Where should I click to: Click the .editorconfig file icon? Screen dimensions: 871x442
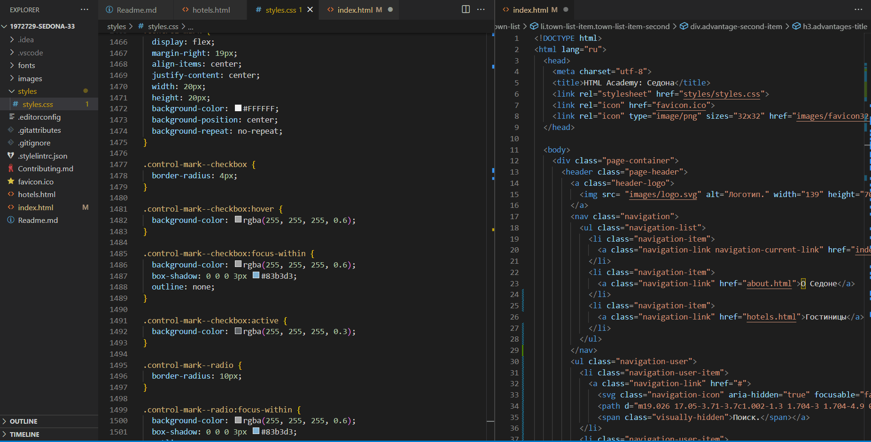point(11,117)
